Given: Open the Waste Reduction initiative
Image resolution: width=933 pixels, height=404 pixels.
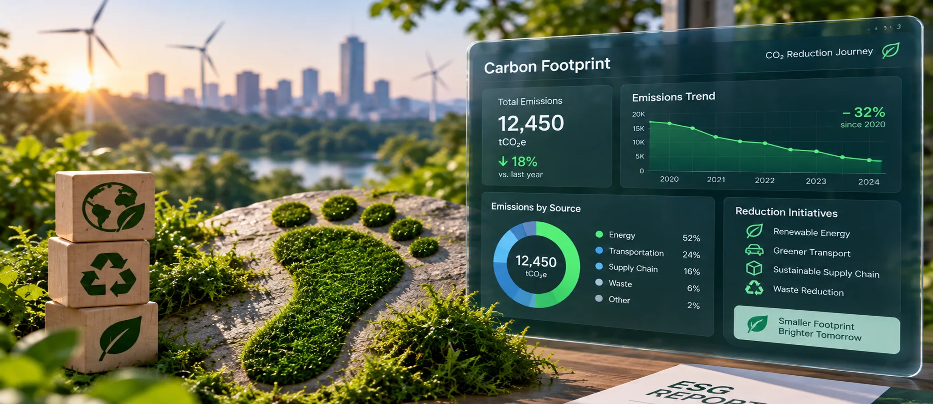Looking at the screenshot, I should [795, 290].
